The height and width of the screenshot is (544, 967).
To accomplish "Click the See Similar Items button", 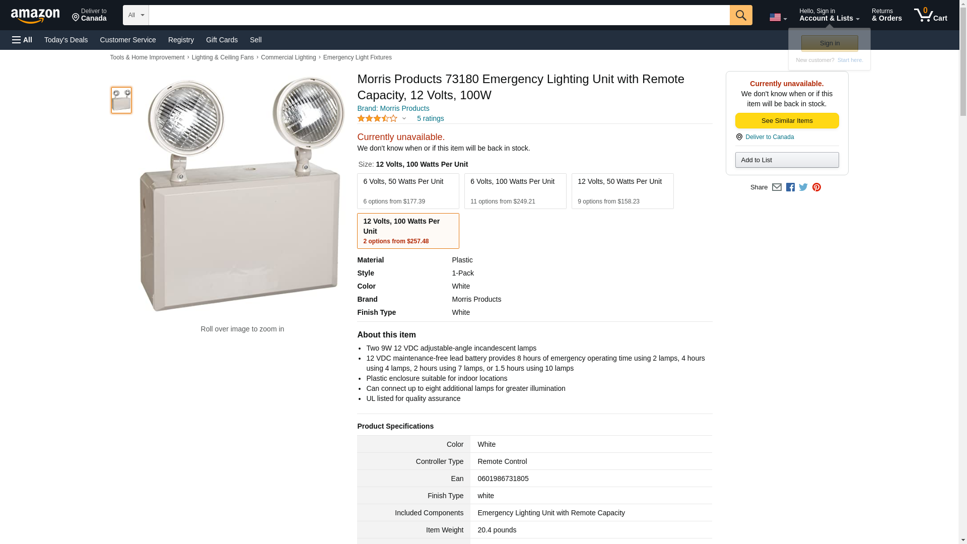I will click(x=787, y=121).
